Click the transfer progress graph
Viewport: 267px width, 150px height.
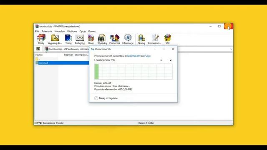[x=133, y=72]
